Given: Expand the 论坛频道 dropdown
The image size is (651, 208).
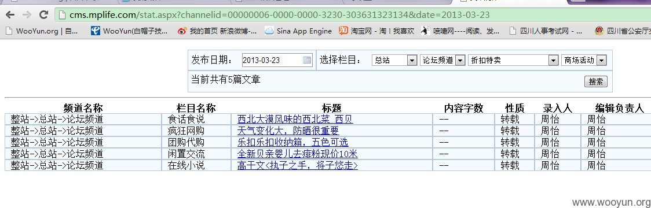Looking at the screenshot, I should click(442, 60).
